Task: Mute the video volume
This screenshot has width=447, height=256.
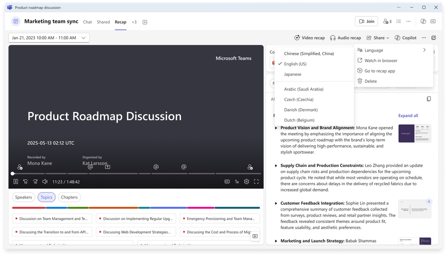Action: pos(45,182)
